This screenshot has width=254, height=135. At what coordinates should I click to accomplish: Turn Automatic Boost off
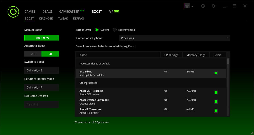(33, 54)
